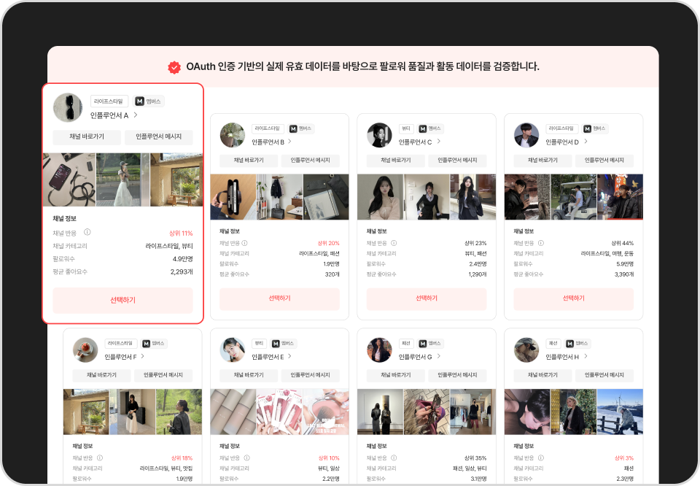Viewport: 700px width, 486px height.
Task: Open snowy wind turbine photo in 인플루언서 H card
Action: click(x=620, y=412)
